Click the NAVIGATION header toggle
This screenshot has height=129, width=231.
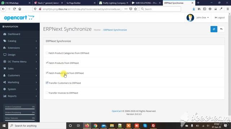(x=10, y=27)
